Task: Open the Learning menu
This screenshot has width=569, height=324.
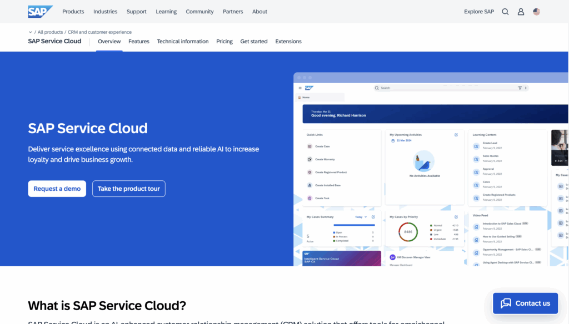Action: 166,12
